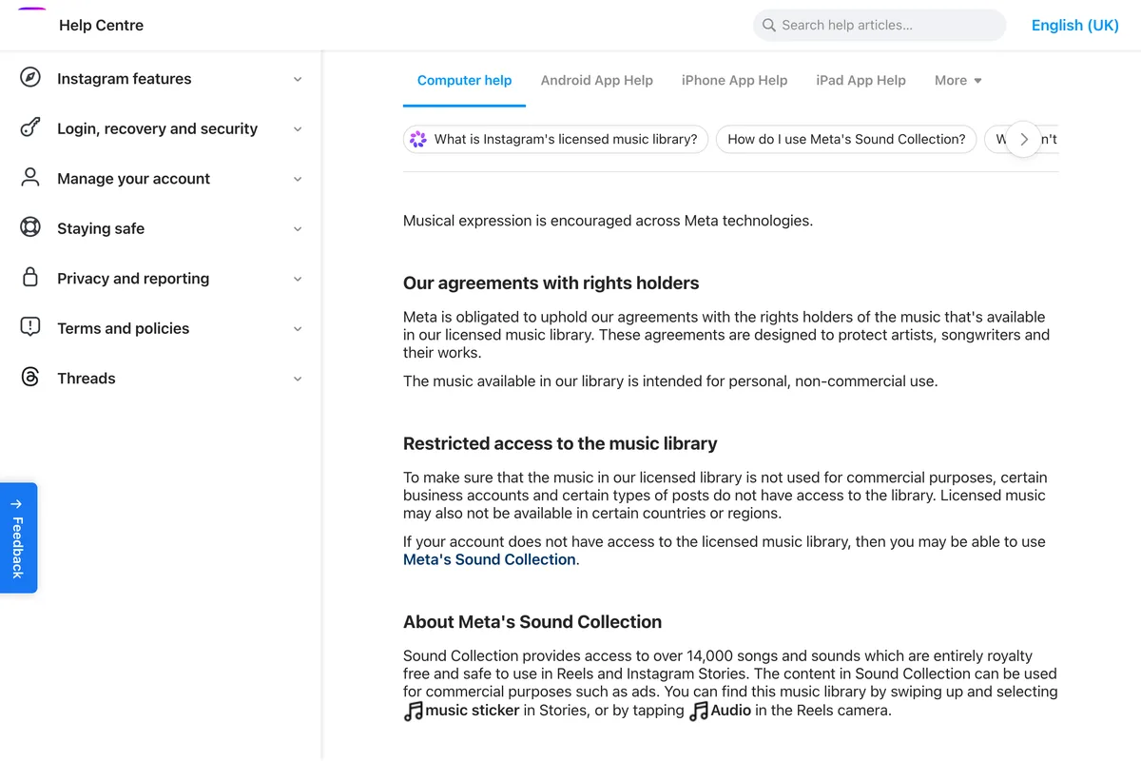This screenshot has width=1141, height=761.
Task: Open Privacy and reporting menu item
Action: [161, 279]
